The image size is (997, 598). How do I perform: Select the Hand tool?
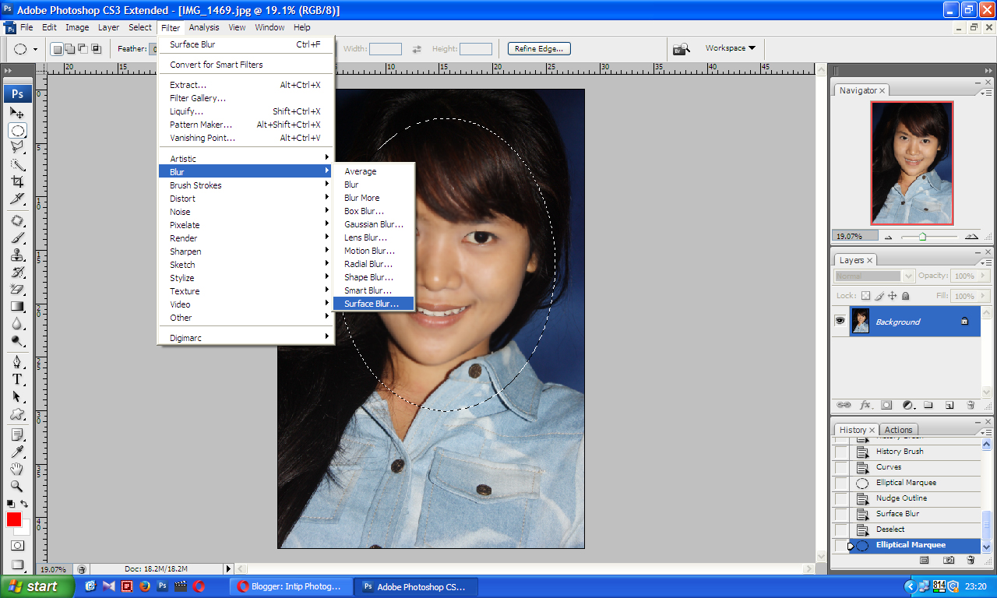[x=17, y=470]
